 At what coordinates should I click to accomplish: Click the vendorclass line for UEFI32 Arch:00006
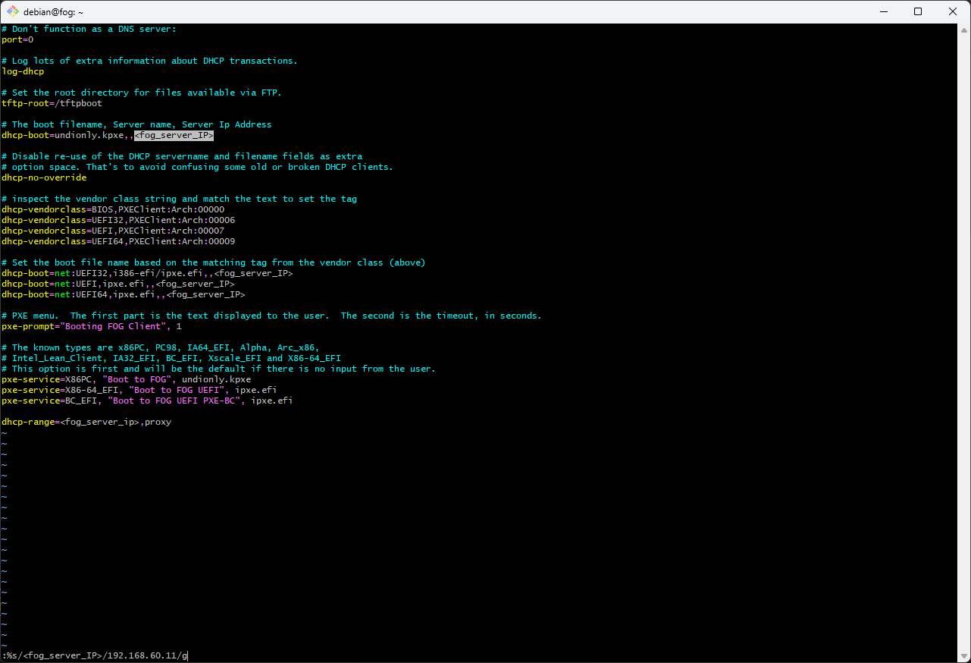118,220
